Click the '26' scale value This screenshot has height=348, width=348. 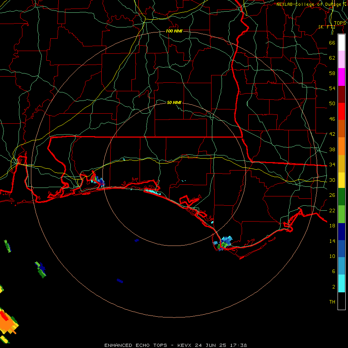click(x=332, y=195)
